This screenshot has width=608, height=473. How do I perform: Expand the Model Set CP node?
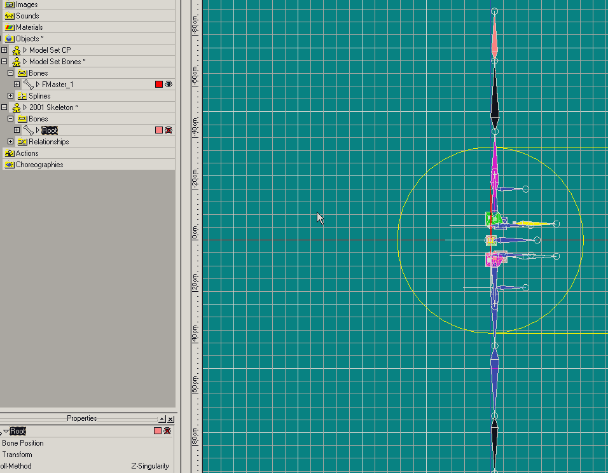tap(4, 50)
